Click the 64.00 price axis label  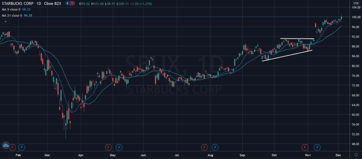355,105
